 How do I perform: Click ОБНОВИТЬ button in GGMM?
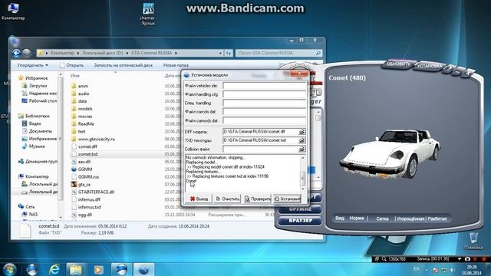398,64
